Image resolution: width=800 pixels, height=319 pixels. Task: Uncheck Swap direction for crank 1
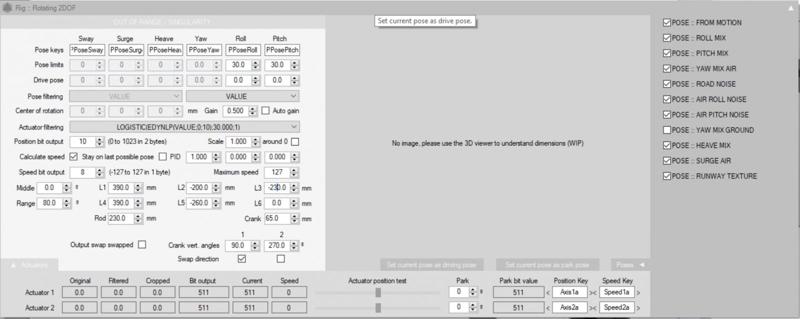pos(242,258)
